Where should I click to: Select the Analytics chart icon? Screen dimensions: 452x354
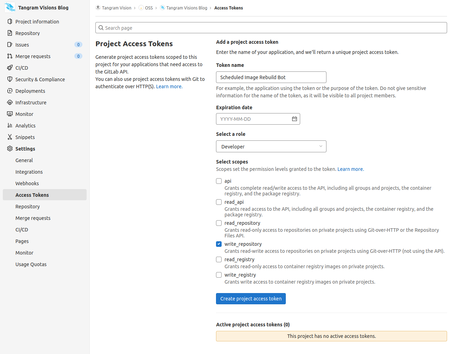[9, 125]
